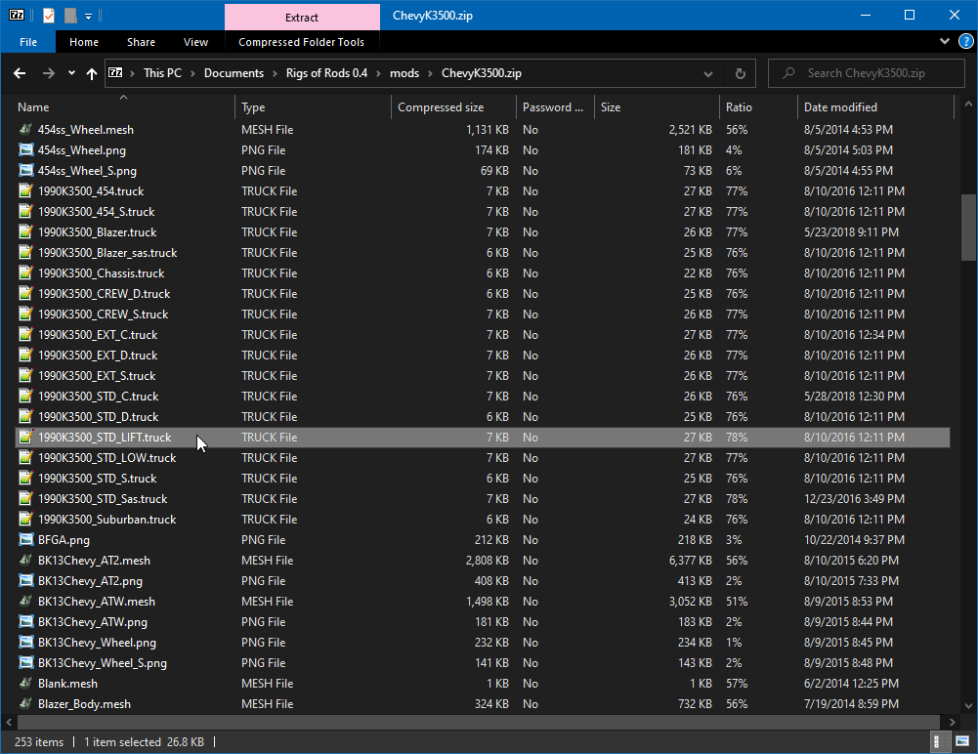The height and width of the screenshot is (754, 978).
Task: Click the 454ss_Wheel.png file icon
Action: coord(25,149)
